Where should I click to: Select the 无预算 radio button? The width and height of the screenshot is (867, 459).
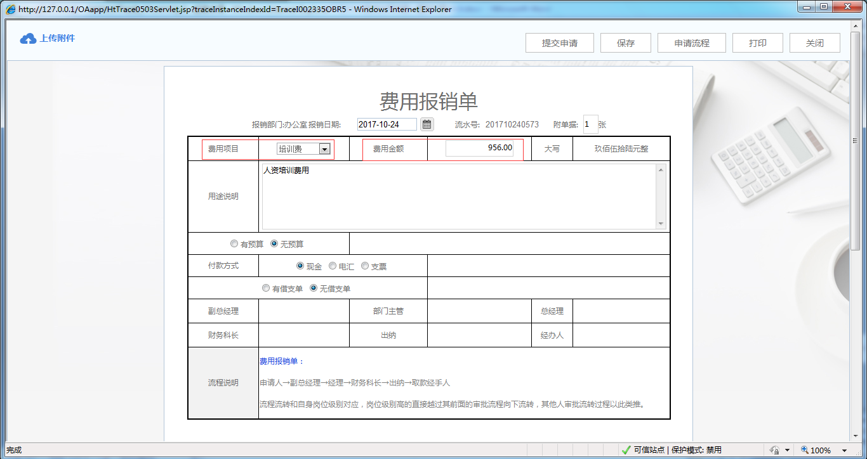[x=274, y=243]
